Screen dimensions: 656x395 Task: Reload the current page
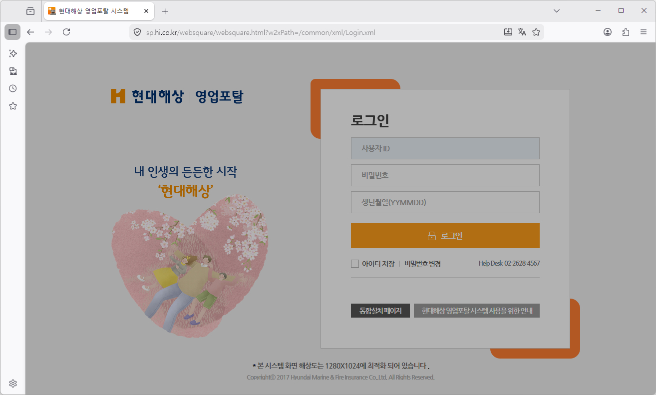tap(66, 32)
